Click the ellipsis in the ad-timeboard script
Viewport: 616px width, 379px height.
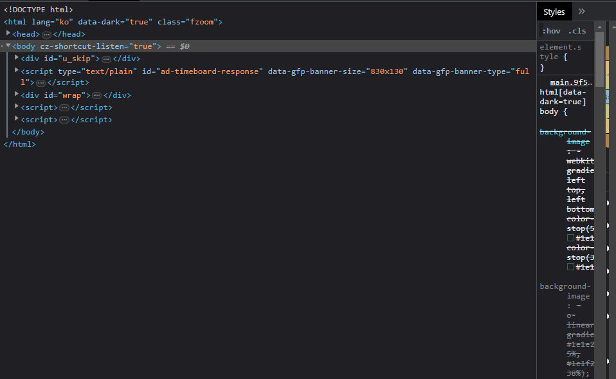point(41,83)
